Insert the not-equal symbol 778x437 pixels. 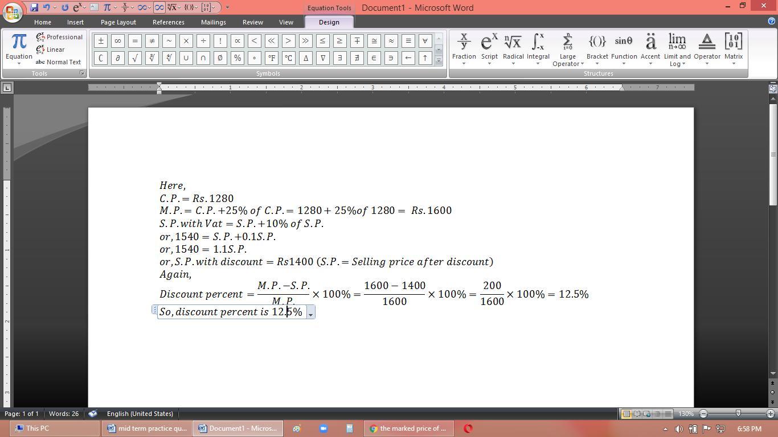[152, 41]
